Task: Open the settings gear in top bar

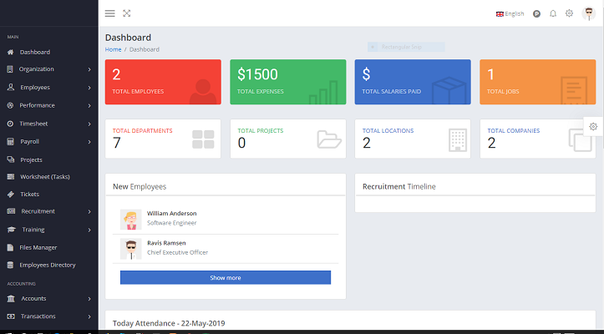Action: point(569,13)
